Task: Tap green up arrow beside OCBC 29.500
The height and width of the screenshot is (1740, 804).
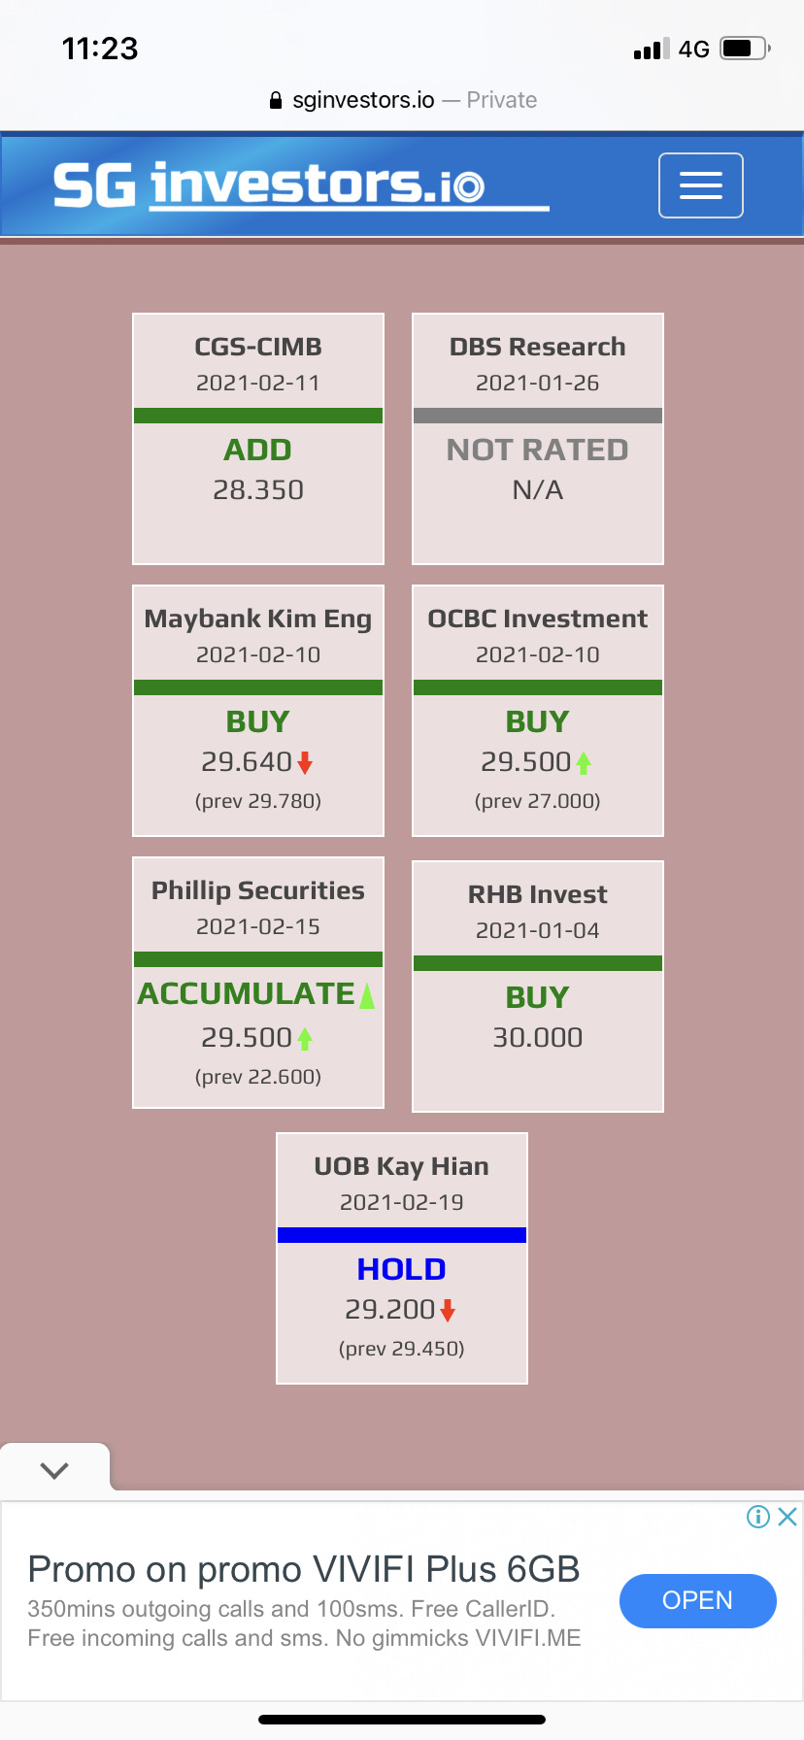Action: pos(584,763)
